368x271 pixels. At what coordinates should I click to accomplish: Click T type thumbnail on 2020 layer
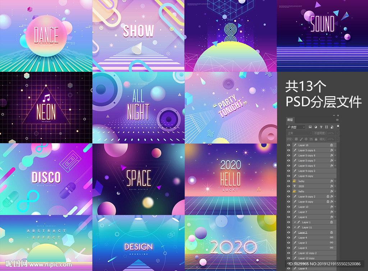coord(294,186)
